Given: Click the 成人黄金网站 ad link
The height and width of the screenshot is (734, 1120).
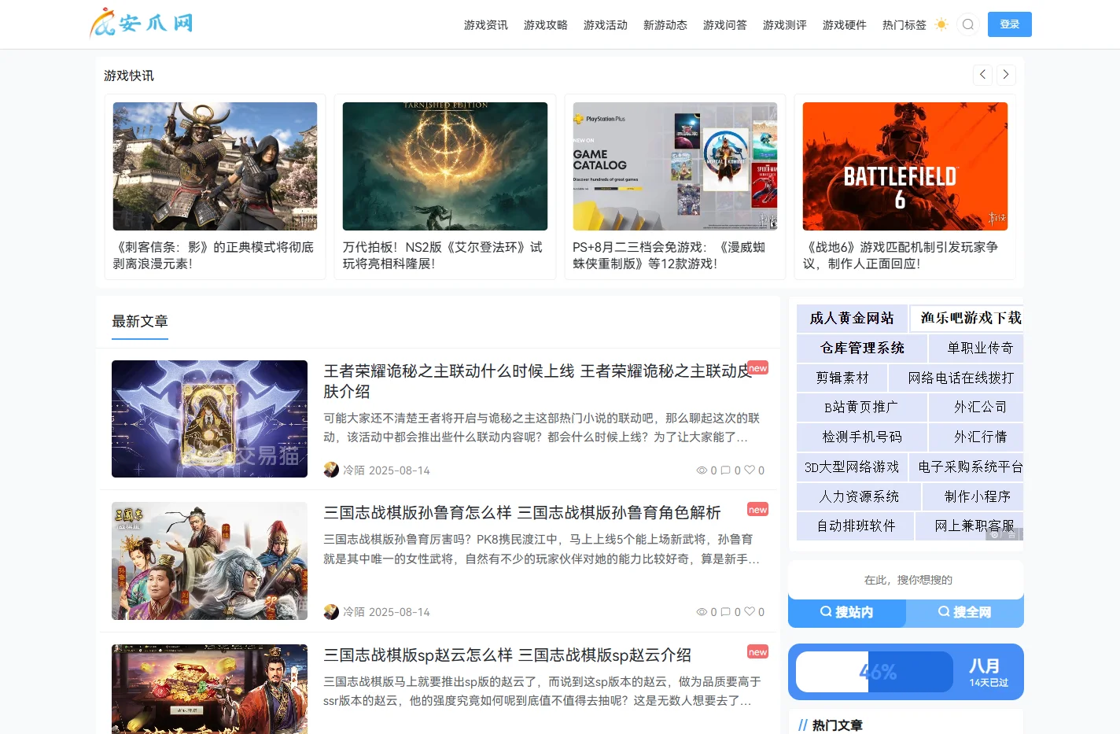Looking at the screenshot, I should [x=852, y=318].
